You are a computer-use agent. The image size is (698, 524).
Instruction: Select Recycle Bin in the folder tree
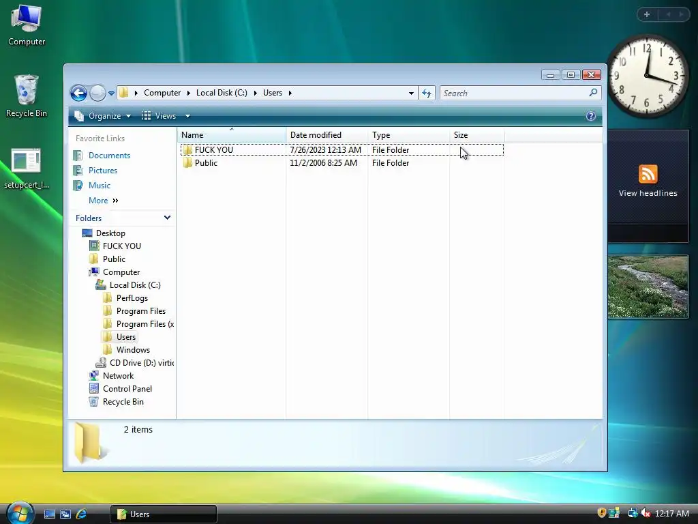coord(123,401)
